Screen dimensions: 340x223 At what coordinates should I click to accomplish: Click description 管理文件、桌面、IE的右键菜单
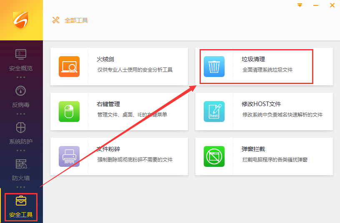pyautogui.click(x=132, y=114)
